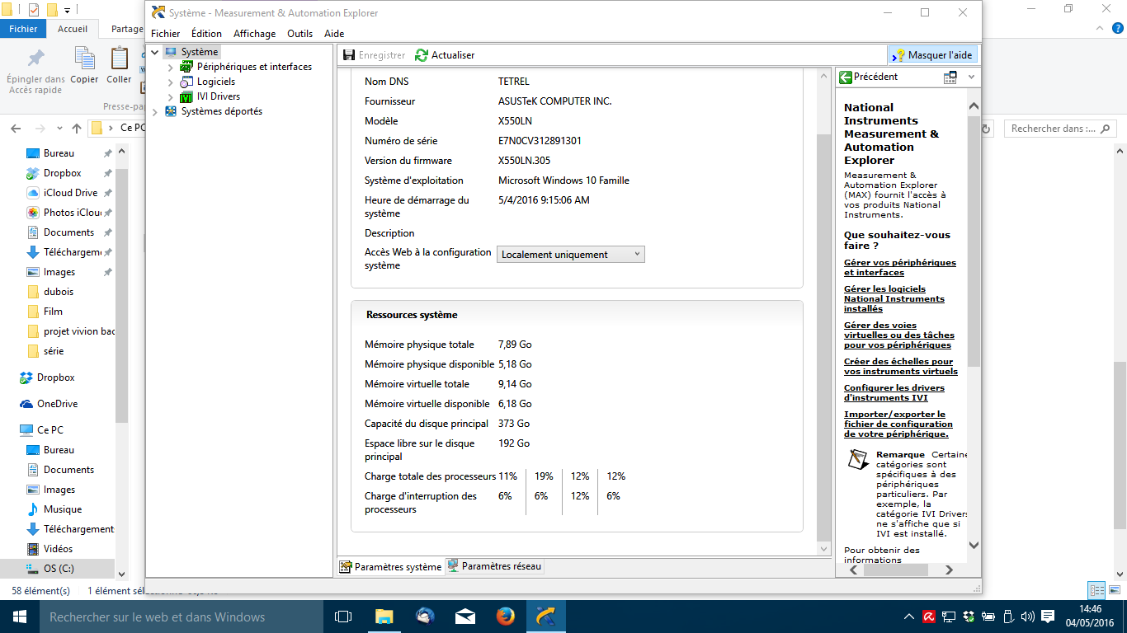Click the Paramètres système tab icon
Viewport: 1127px width, 633px height.
[x=346, y=567]
